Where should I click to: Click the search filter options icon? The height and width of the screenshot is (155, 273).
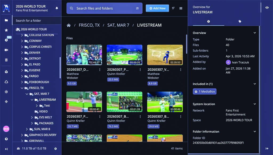(137, 8)
